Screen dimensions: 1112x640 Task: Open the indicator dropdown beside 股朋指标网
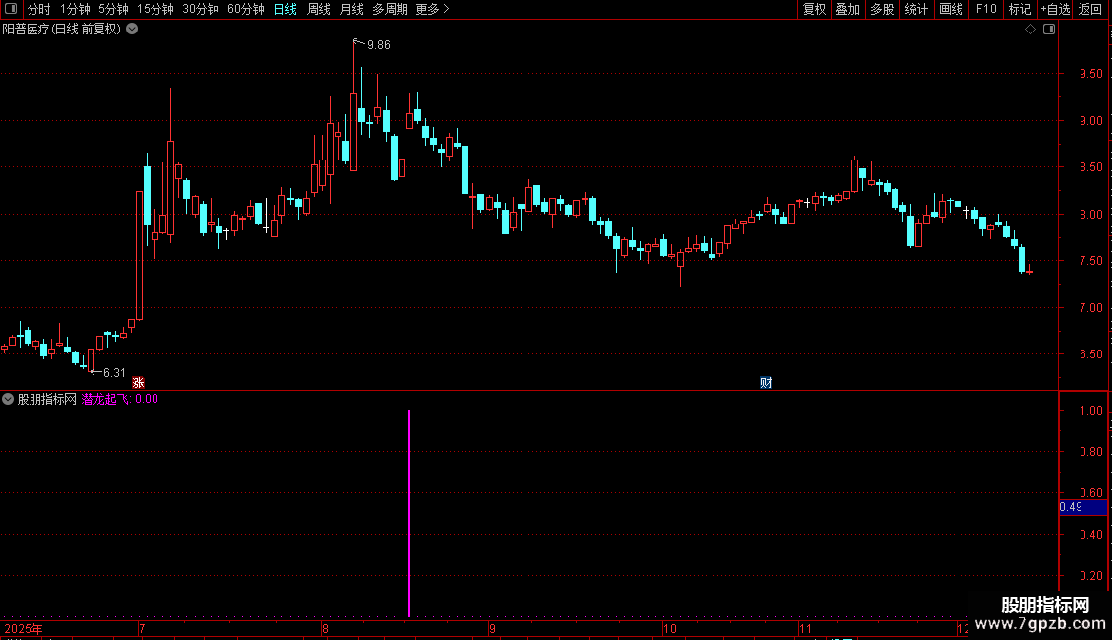8,399
